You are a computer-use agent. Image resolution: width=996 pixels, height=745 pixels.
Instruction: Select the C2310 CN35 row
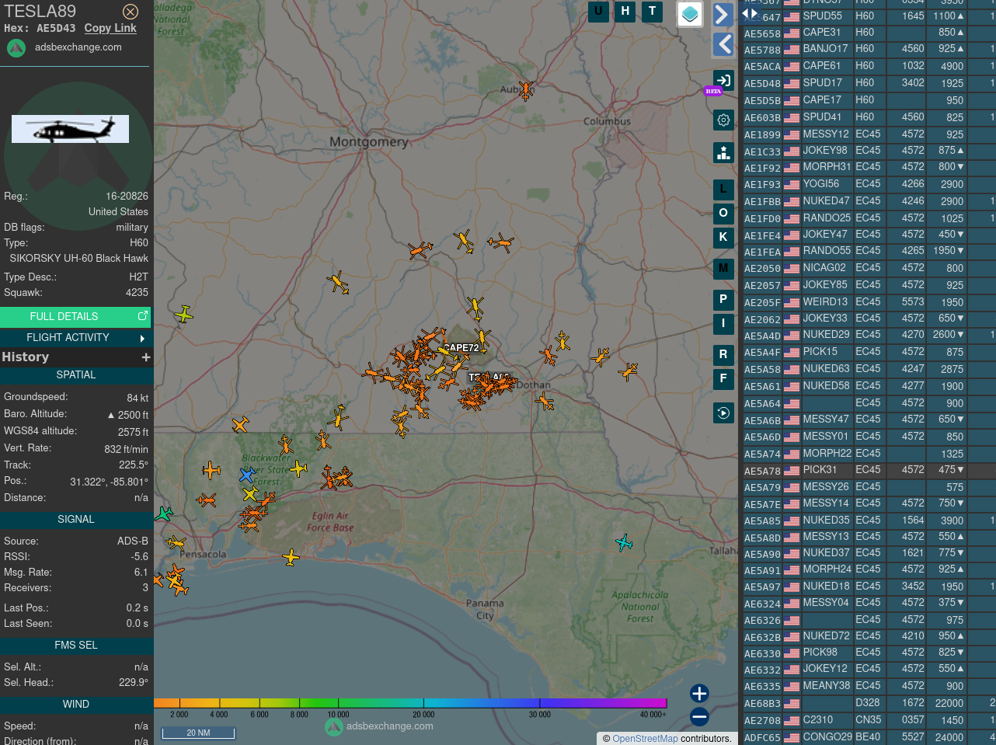(869, 720)
